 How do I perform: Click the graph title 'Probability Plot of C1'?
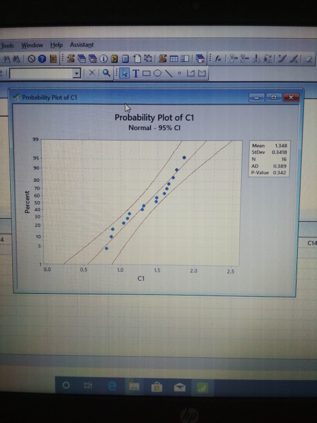pyautogui.click(x=155, y=118)
